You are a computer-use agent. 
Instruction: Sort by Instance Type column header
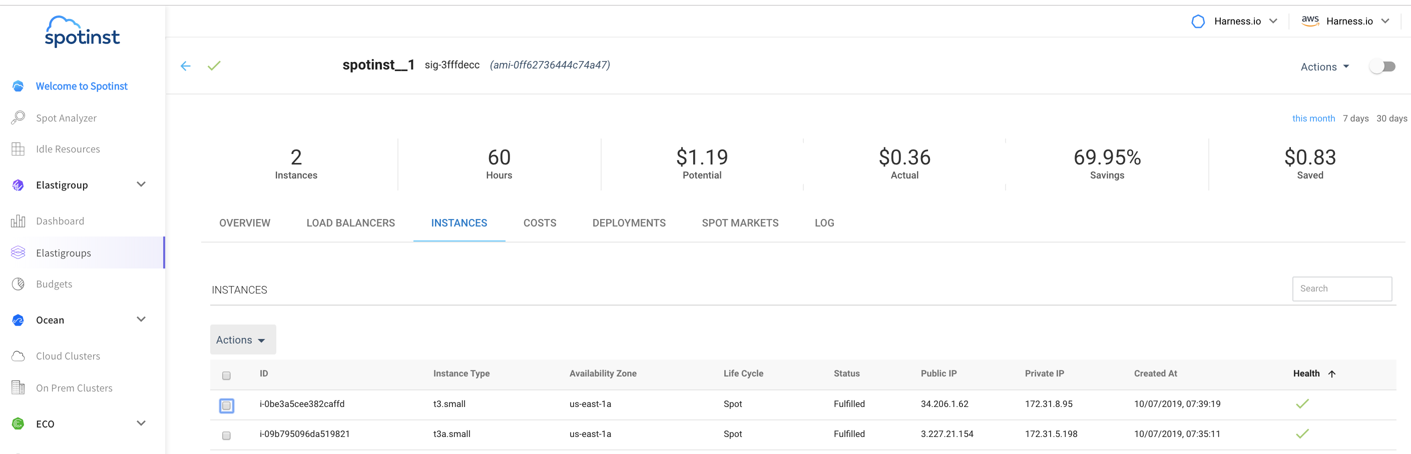coord(461,373)
